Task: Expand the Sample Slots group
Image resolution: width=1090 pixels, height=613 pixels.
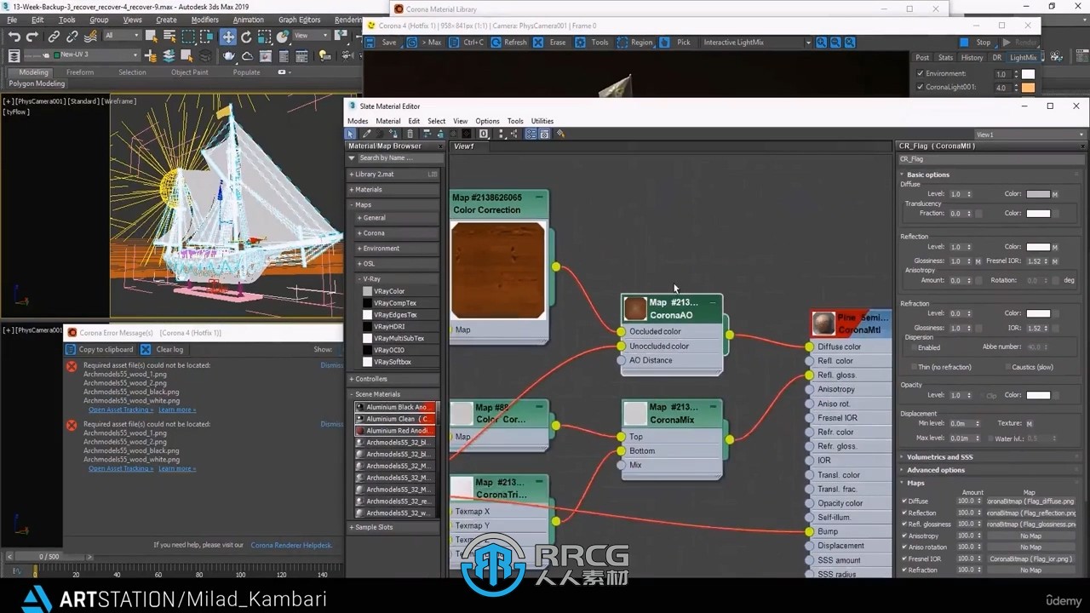Action: click(393, 527)
